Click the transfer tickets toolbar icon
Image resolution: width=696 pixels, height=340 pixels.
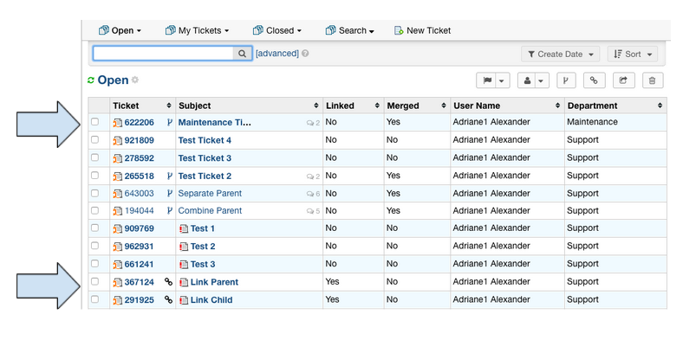[624, 80]
